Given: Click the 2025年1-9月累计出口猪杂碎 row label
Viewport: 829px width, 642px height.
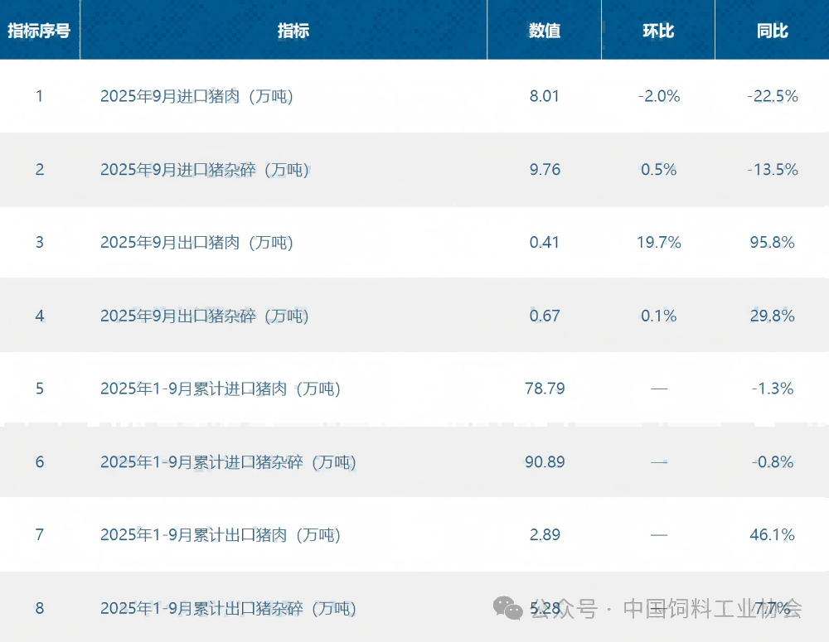Looking at the screenshot, I should coord(228,609).
